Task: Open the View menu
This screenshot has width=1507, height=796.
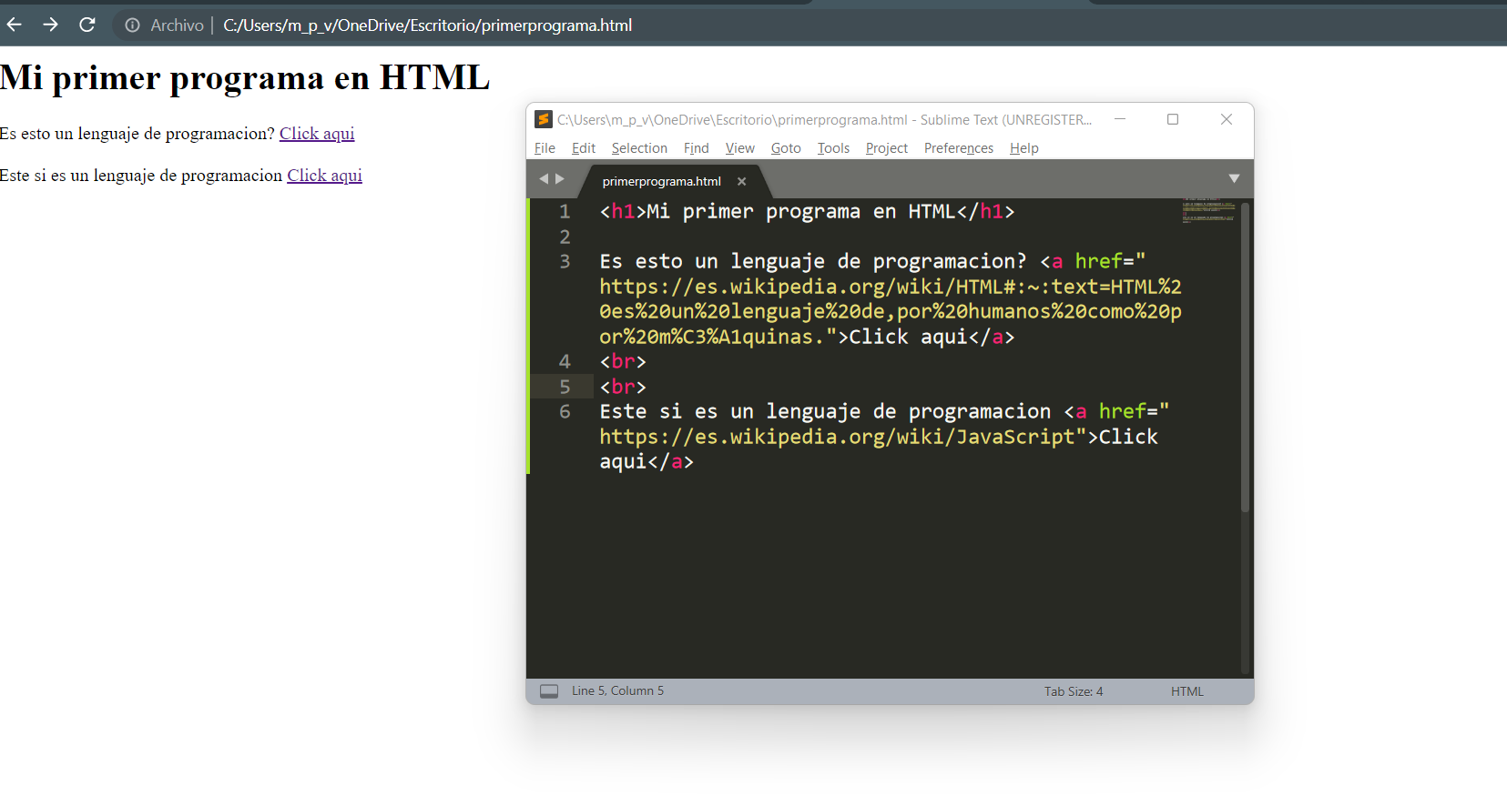Action: (740, 148)
